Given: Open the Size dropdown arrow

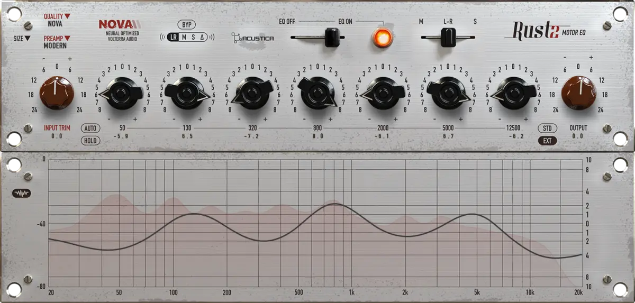Looking at the screenshot, I should coord(28,39).
